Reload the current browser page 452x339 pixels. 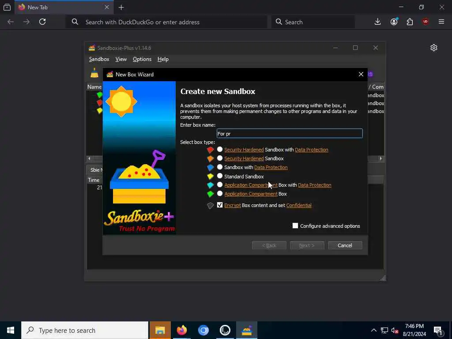coord(42,22)
